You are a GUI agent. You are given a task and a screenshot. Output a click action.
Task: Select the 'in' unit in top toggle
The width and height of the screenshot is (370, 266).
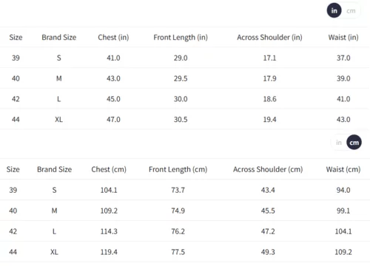(x=334, y=10)
